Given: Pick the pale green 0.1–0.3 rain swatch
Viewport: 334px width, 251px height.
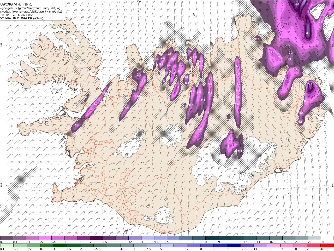Looking at the screenshot, I should (x=7, y=246).
